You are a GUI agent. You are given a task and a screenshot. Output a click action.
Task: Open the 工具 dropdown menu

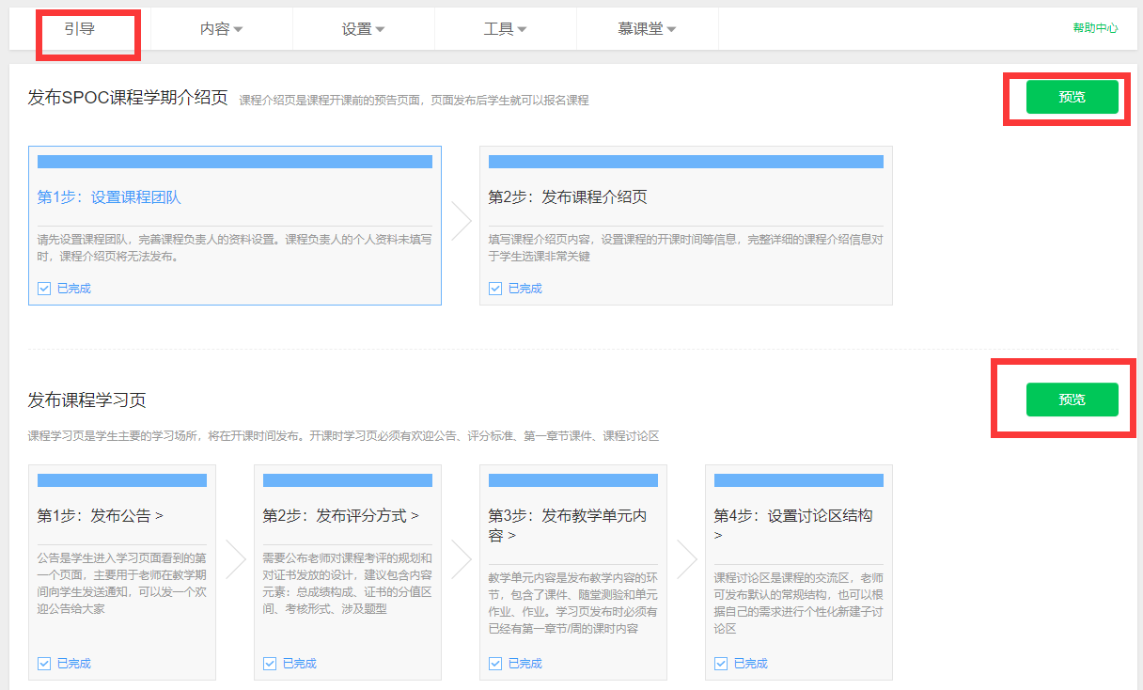(x=506, y=29)
